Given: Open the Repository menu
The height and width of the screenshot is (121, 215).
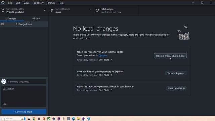Looking at the screenshot, I should coord(38,3).
